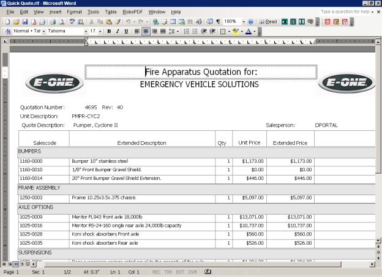This screenshot has height=277, width=382.
Task: Toggle center alignment
Action: [146, 31]
